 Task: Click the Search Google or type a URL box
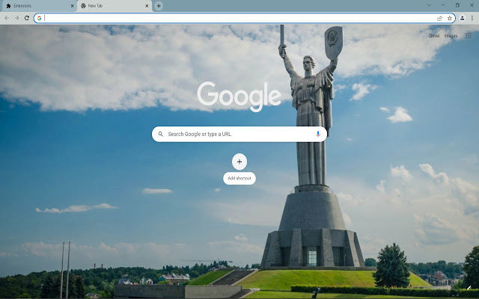[x=239, y=134]
